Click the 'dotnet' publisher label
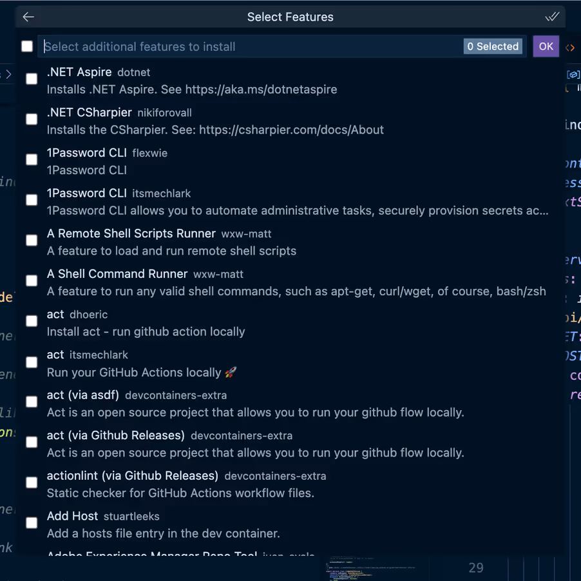 click(x=134, y=72)
